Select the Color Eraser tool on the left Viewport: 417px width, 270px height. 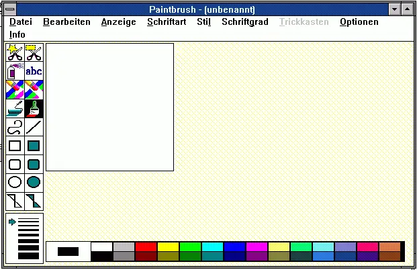tap(15, 89)
